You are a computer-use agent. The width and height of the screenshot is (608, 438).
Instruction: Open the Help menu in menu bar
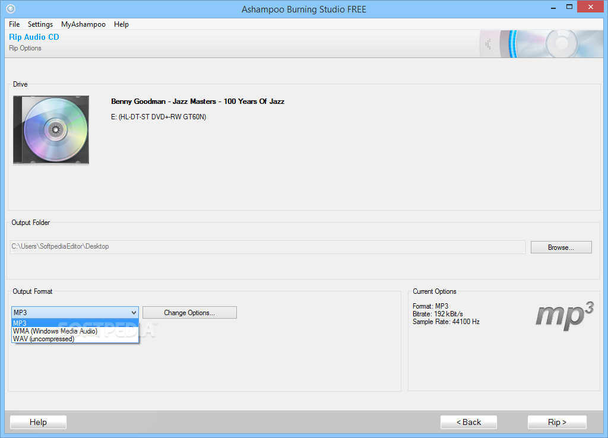pos(121,24)
